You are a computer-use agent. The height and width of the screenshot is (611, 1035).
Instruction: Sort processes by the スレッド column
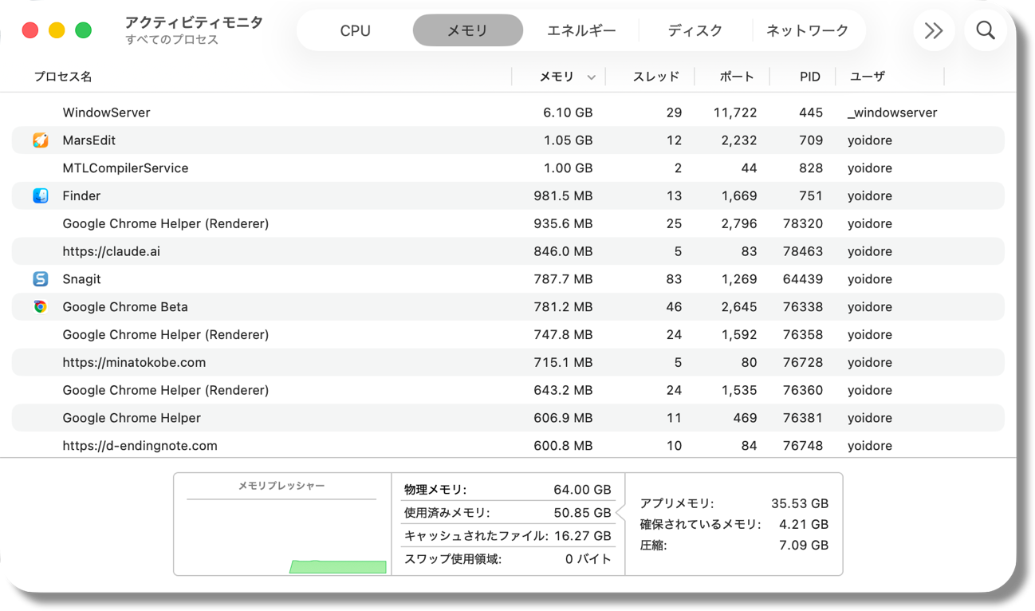point(657,76)
